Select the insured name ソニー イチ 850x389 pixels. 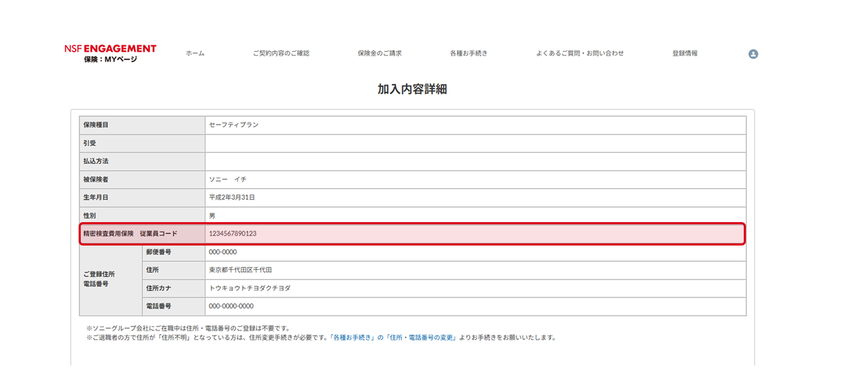click(x=228, y=180)
